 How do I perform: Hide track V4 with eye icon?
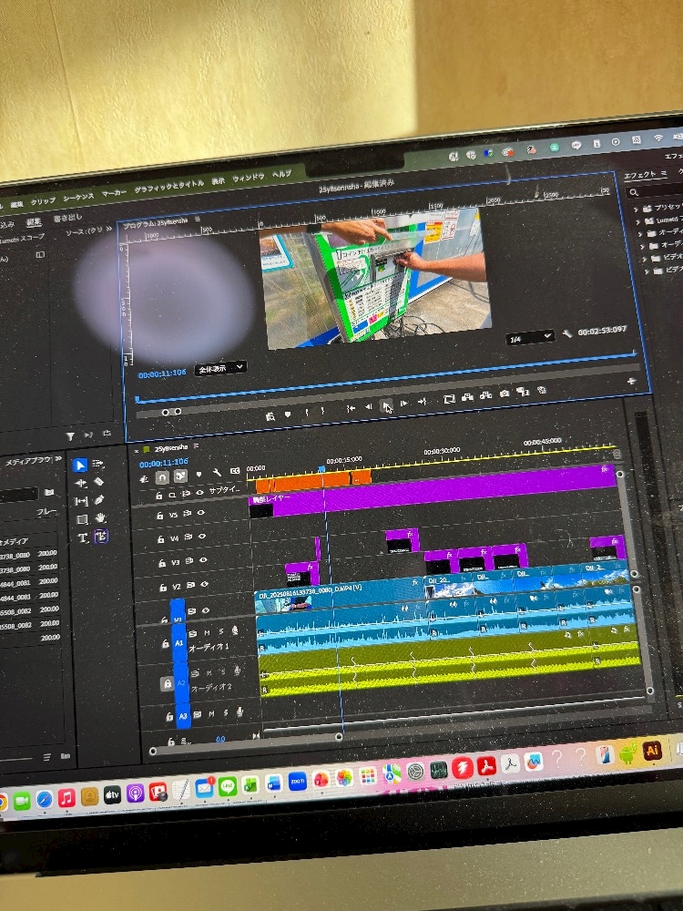point(200,538)
